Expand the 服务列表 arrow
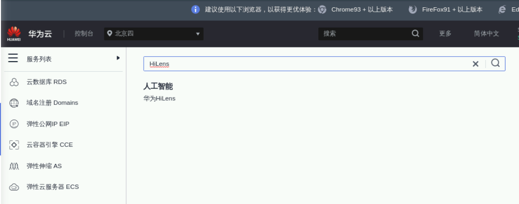The image size is (519, 204). coord(118,58)
